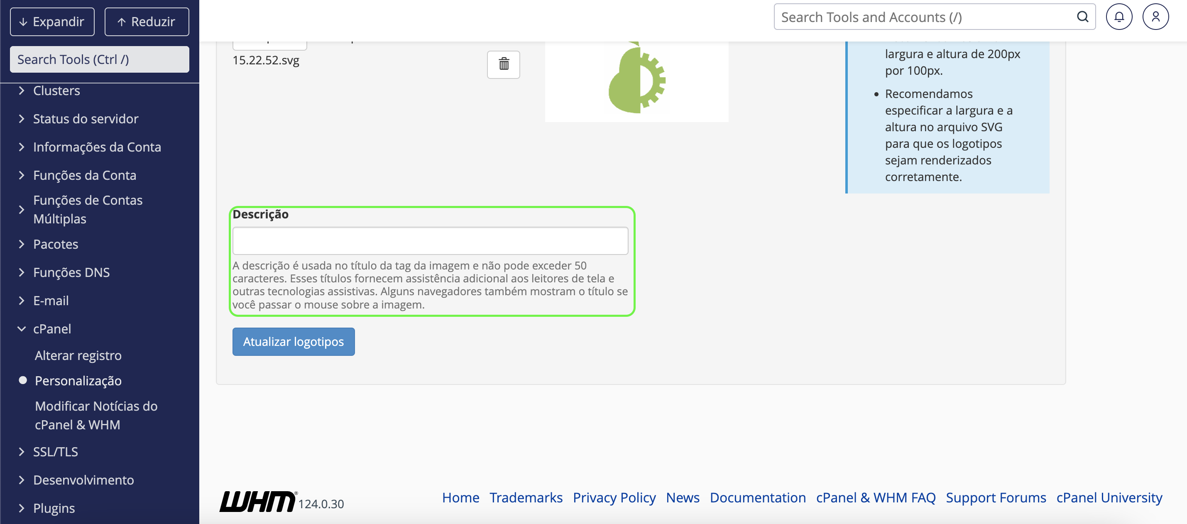Open the Desenvolvimento sidebar label
The width and height of the screenshot is (1187, 524).
[x=83, y=480]
